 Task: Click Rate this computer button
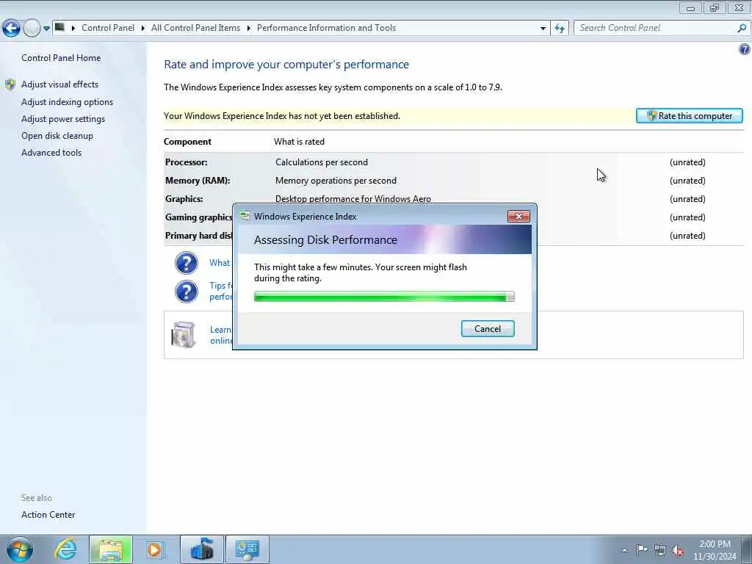689,115
